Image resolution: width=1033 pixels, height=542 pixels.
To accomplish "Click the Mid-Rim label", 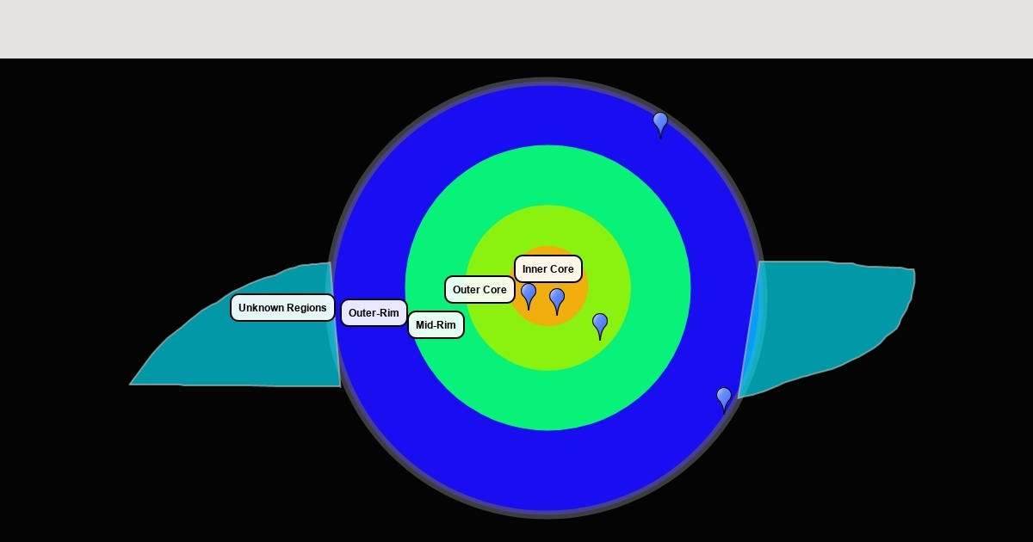I will 436,325.
